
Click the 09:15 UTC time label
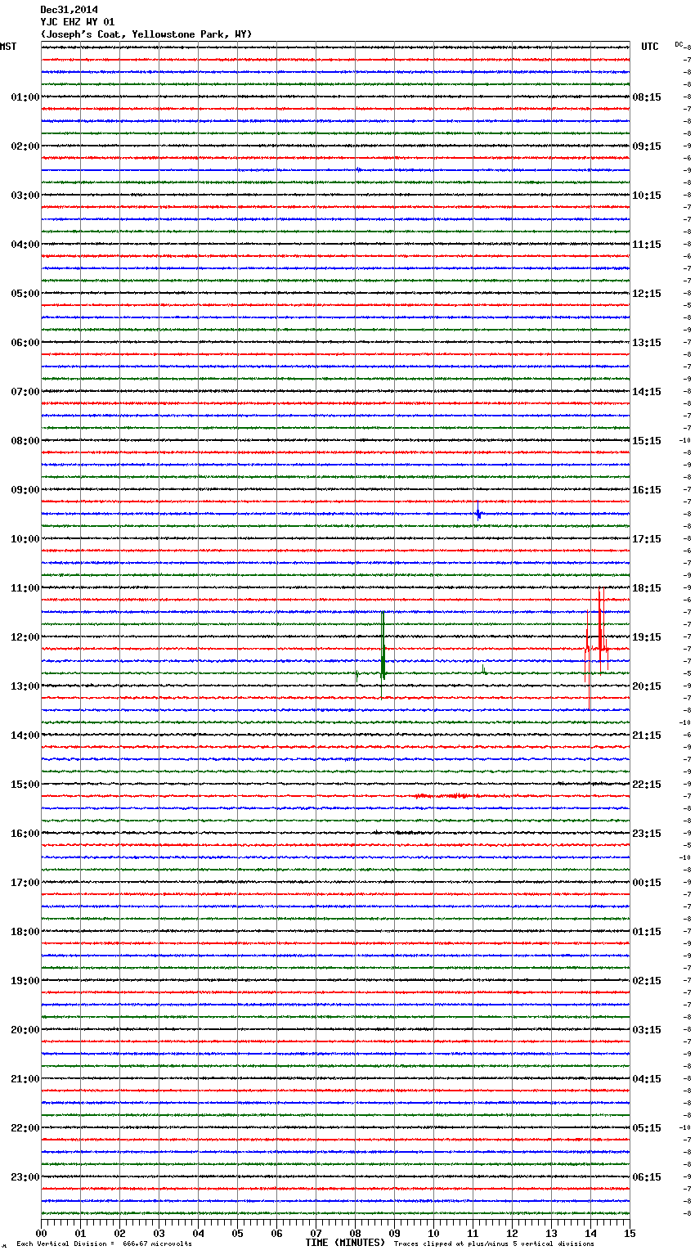coord(647,146)
